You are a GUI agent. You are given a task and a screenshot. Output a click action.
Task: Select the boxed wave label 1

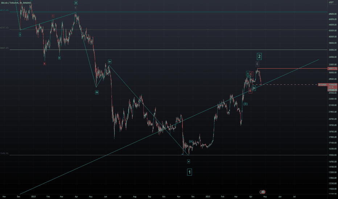[x=189, y=172]
